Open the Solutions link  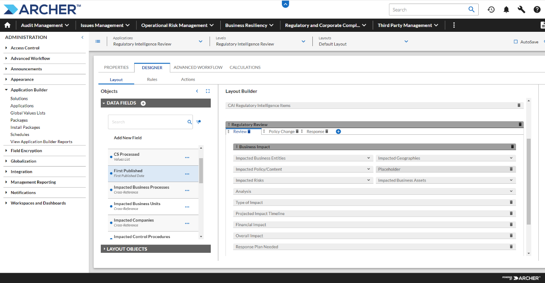click(19, 99)
